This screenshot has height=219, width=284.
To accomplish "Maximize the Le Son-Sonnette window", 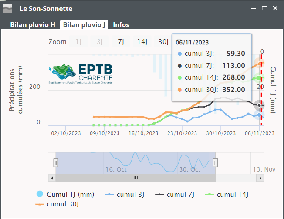I will point(264,8).
